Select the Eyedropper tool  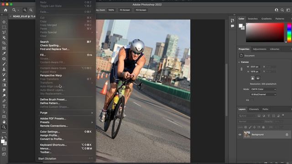[x=4, y=53]
